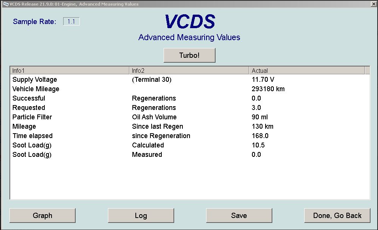Click the Sample Rate value box
378x230 pixels.
(71, 21)
